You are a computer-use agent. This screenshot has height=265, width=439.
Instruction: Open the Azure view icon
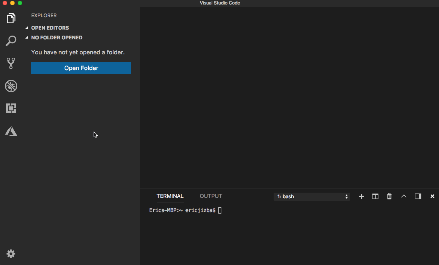point(11,131)
